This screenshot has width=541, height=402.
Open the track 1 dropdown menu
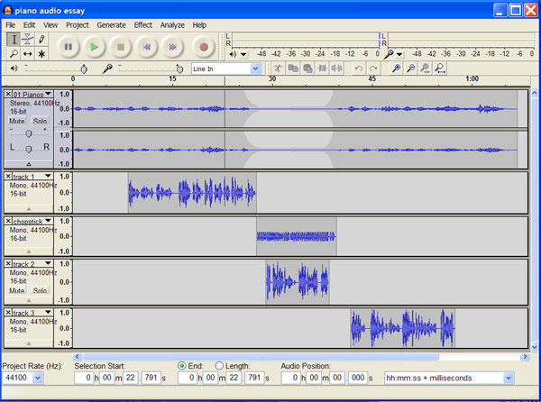click(48, 176)
